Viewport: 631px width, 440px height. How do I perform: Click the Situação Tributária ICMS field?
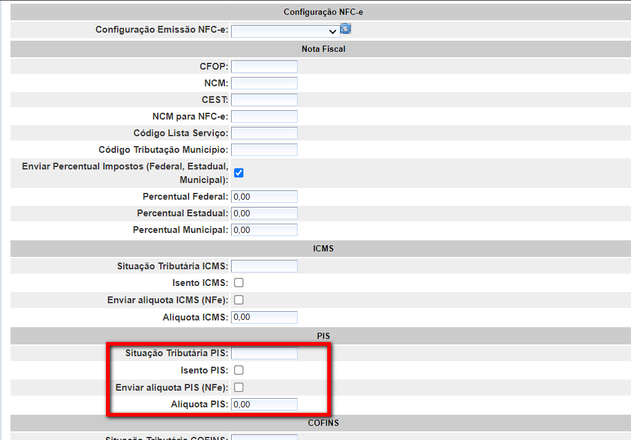(x=264, y=266)
